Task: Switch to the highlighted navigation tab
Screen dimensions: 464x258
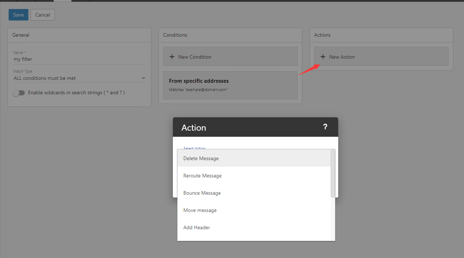Action: (62, 1)
